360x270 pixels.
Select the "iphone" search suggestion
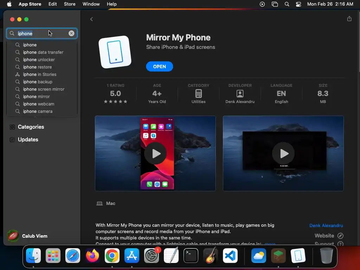point(42,45)
